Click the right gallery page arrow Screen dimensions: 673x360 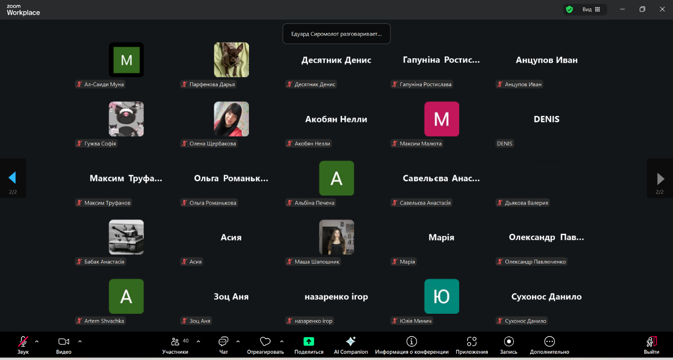click(660, 178)
